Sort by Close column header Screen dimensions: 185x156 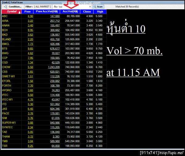pos(87,12)
